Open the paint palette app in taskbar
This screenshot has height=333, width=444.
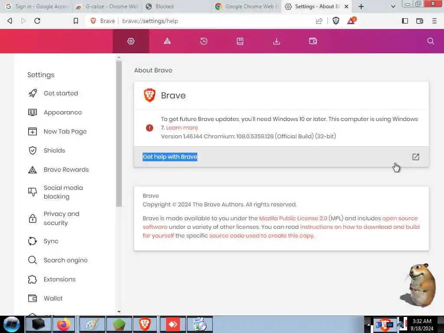92,324
